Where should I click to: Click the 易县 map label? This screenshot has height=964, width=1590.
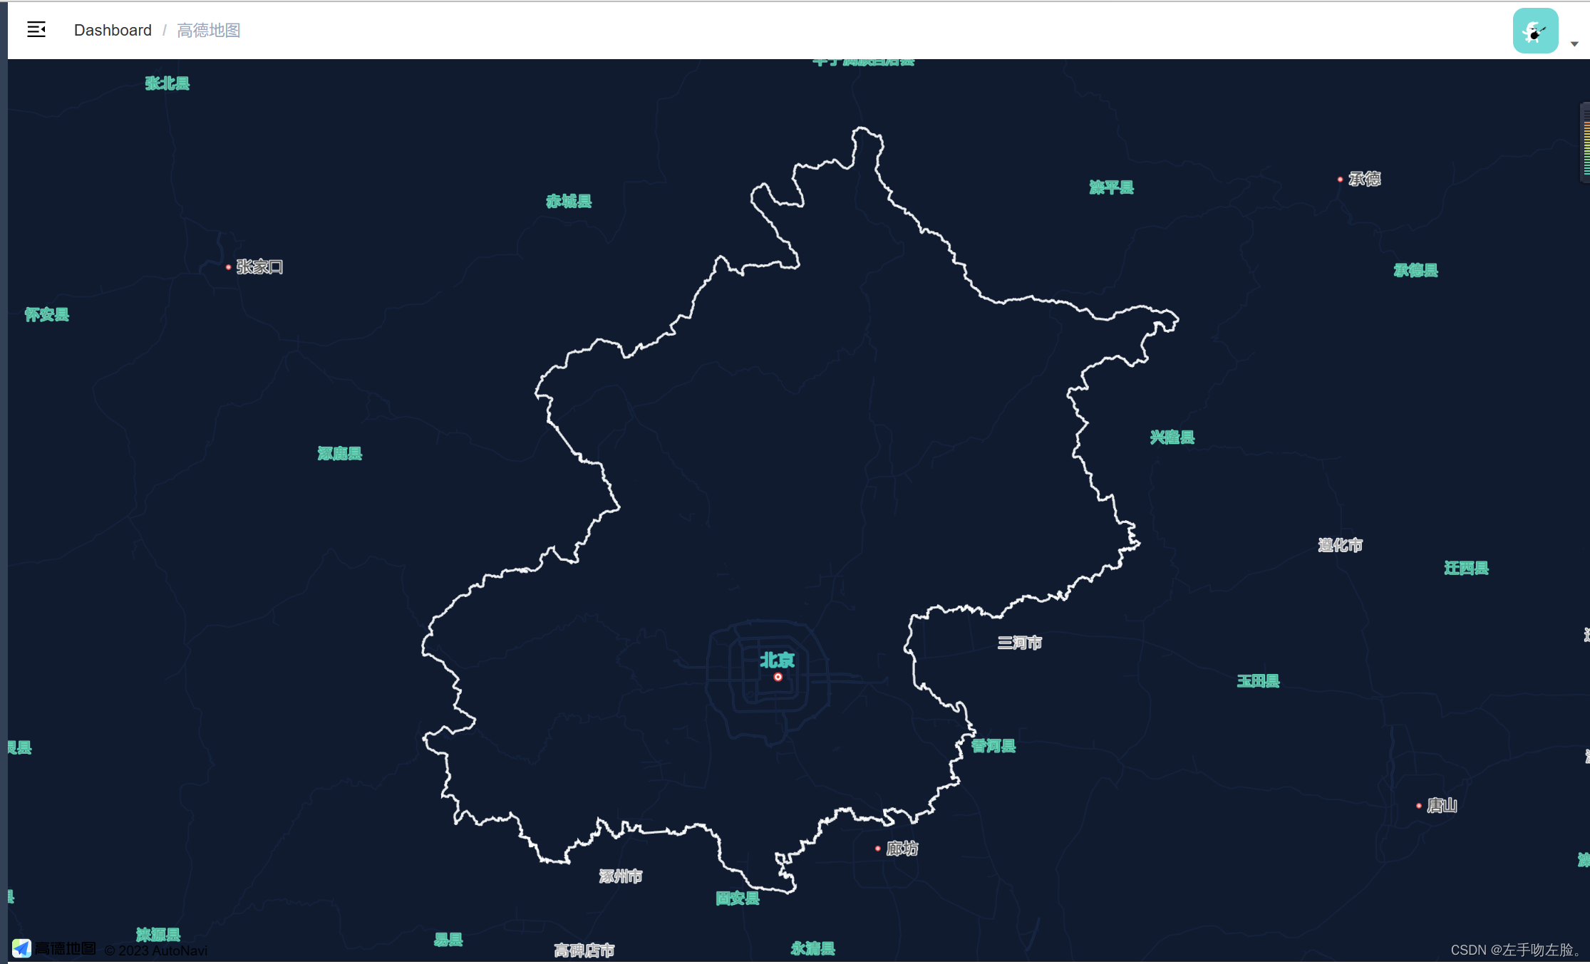(x=448, y=940)
